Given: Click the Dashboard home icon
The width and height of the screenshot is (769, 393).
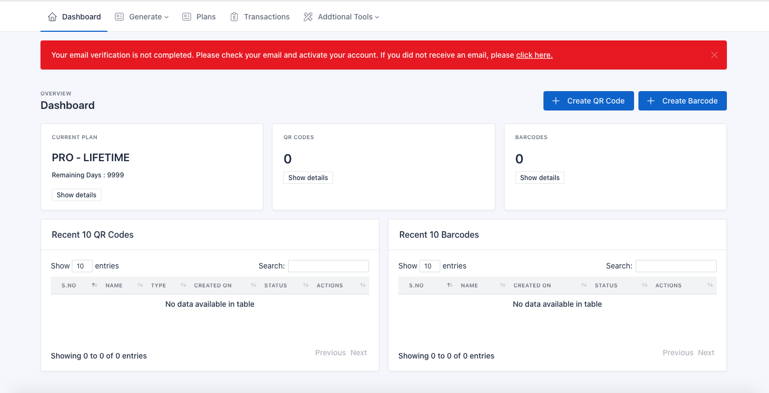Looking at the screenshot, I should click(x=52, y=17).
